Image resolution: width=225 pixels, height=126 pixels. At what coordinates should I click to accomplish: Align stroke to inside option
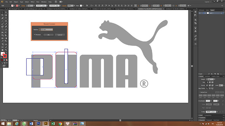point(210,89)
